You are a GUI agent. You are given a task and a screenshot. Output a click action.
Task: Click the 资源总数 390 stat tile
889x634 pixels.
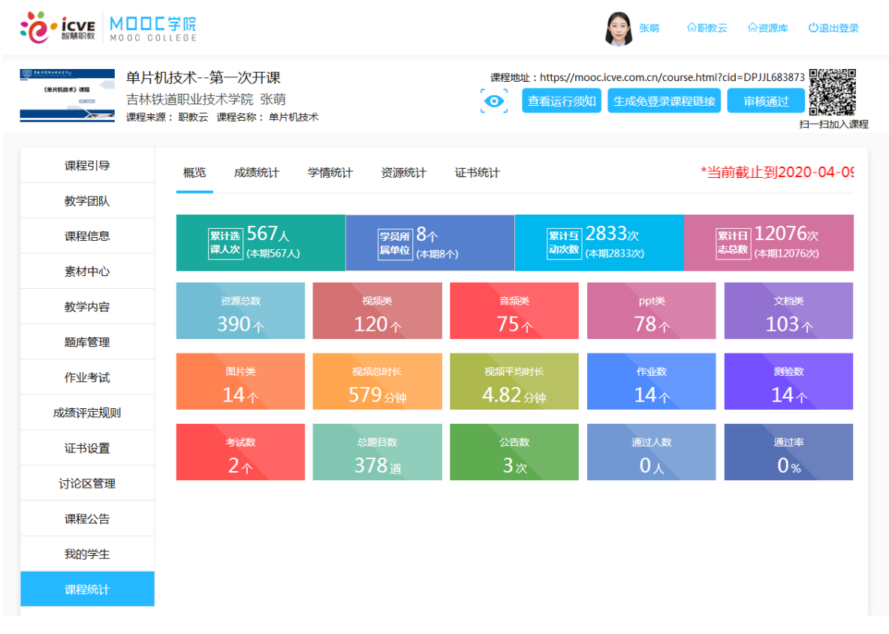(240, 311)
